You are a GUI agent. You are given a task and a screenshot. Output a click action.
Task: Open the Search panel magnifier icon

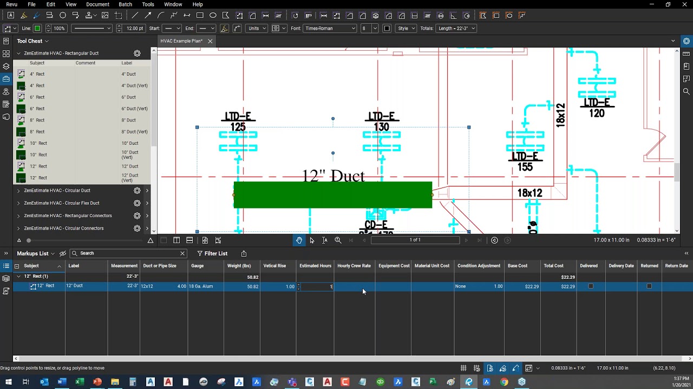(687, 91)
